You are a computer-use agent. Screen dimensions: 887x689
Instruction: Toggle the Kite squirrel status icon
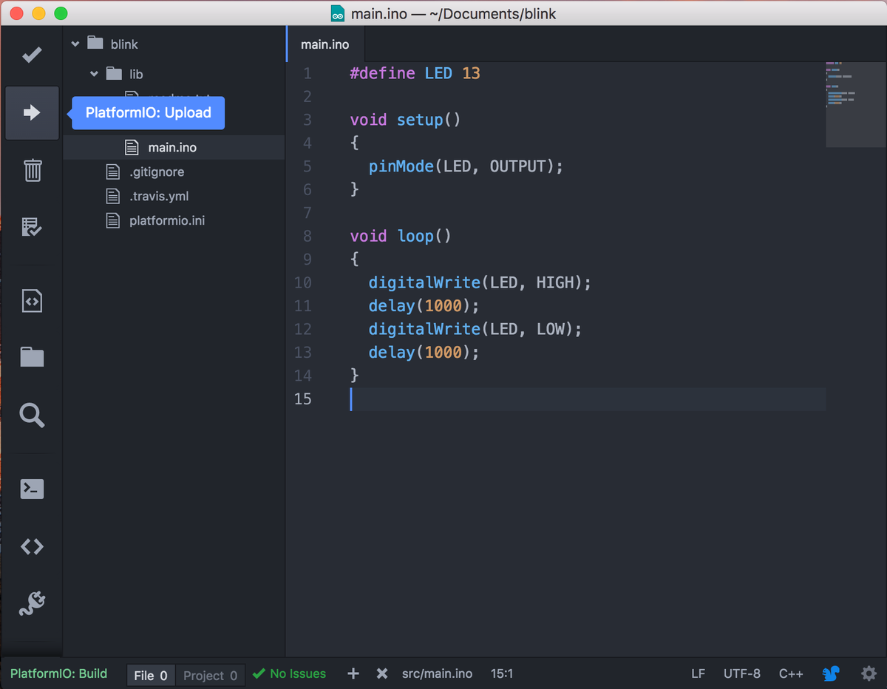[831, 673]
